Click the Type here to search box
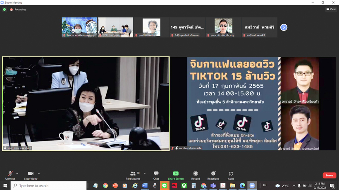Image resolution: width=339 pixels, height=190 pixels. click(49, 185)
